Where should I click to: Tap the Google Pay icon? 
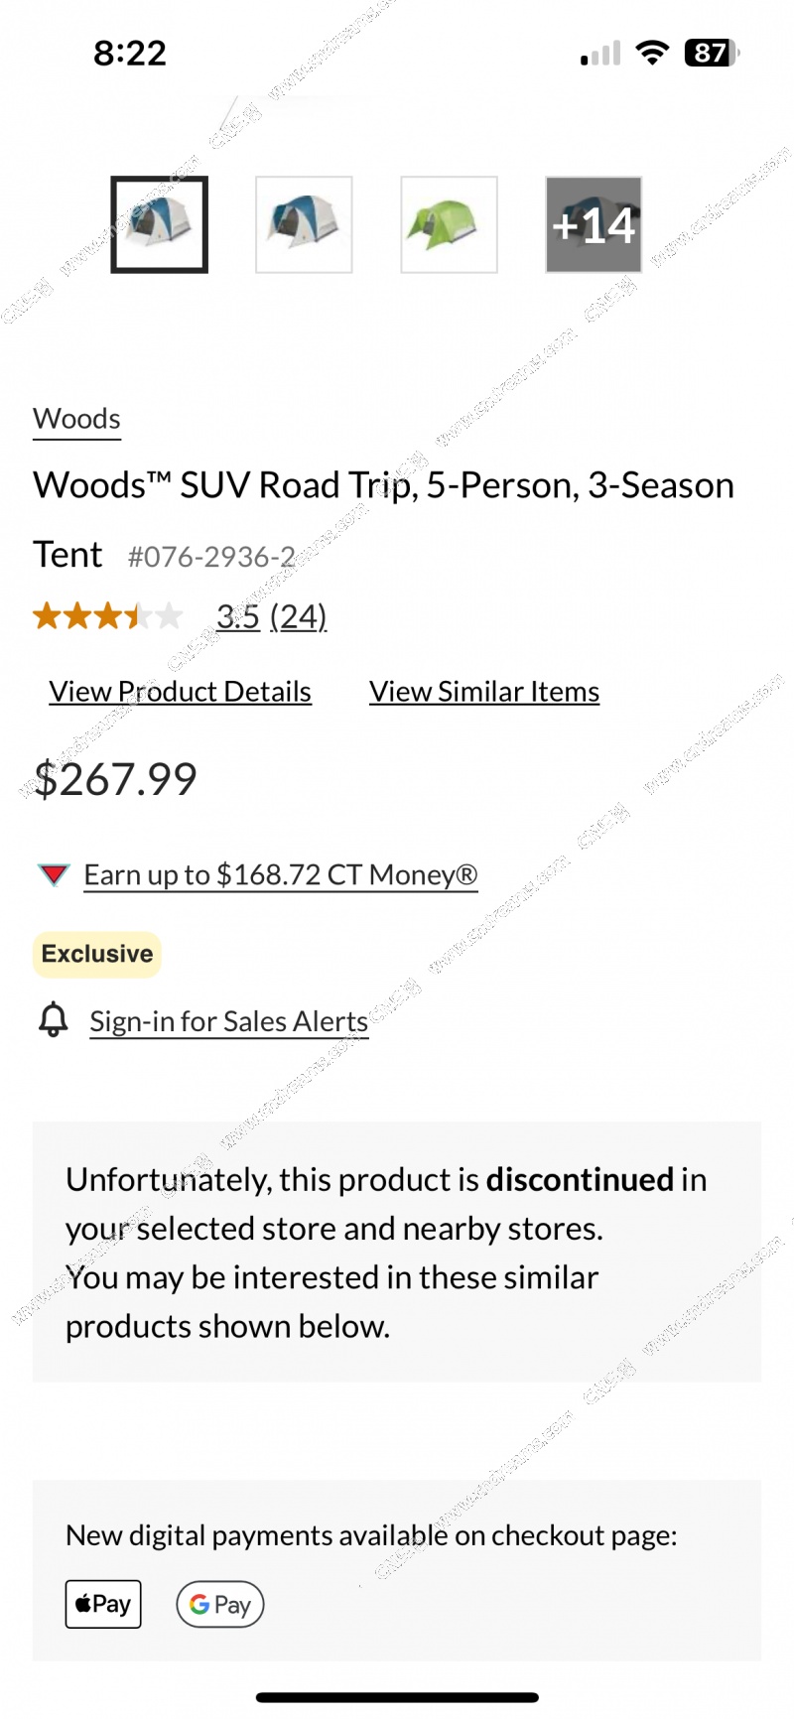pos(219,1604)
